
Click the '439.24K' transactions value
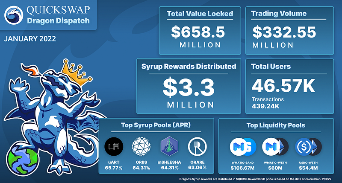coord(265,106)
